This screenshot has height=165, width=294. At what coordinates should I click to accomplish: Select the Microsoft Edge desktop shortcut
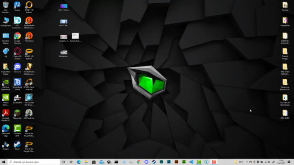[x=6, y=131]
